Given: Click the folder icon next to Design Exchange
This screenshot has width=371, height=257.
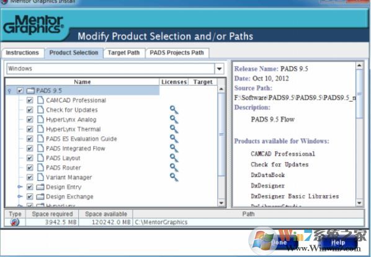Looking at the screenshot, I should (40, 196).
